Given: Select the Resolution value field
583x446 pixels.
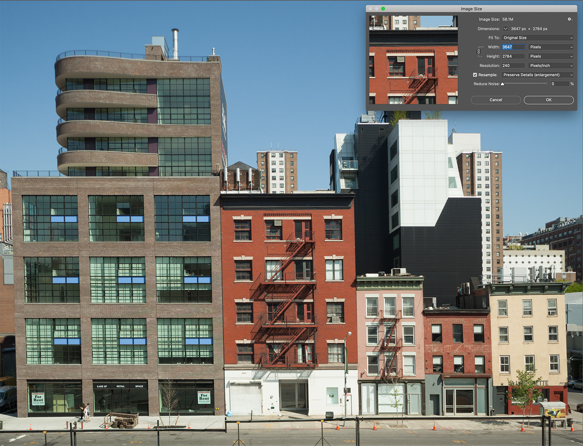Looking at the screenshot, I should coord(513,66).
